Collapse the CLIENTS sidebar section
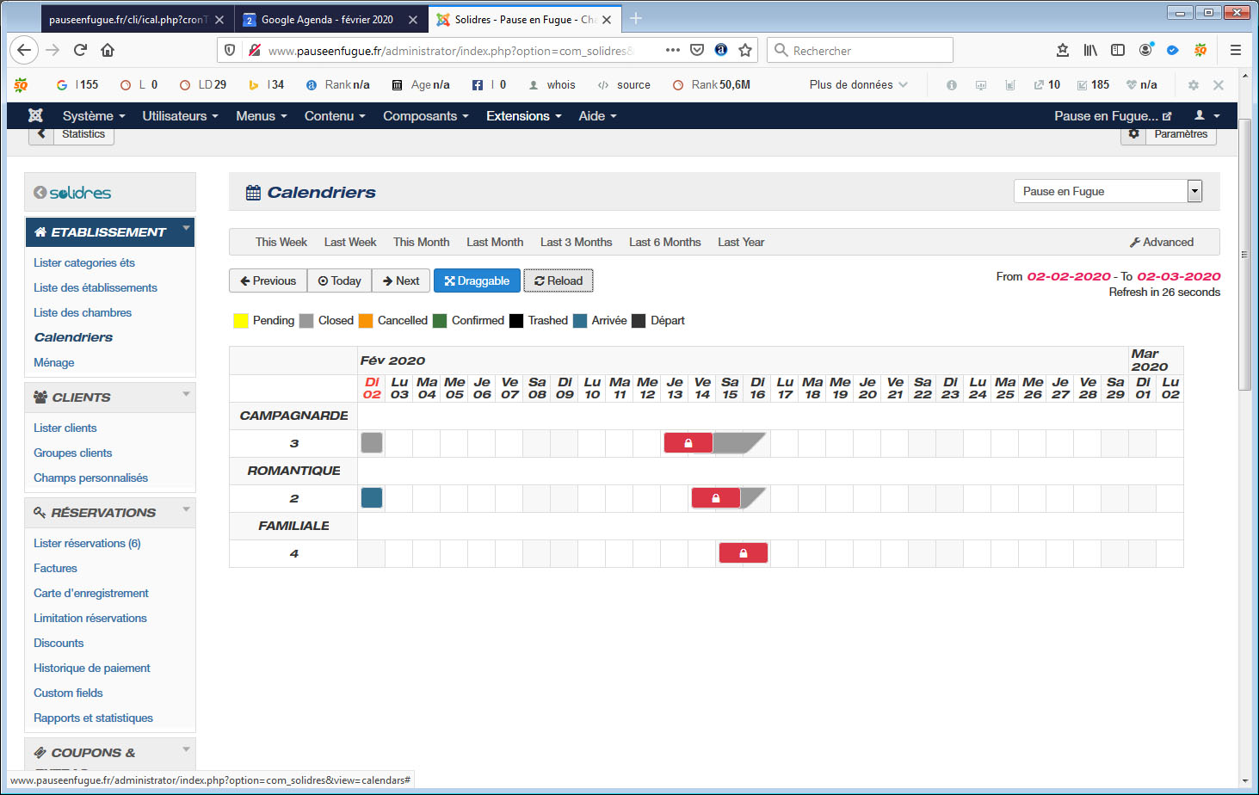 (186, 394)
